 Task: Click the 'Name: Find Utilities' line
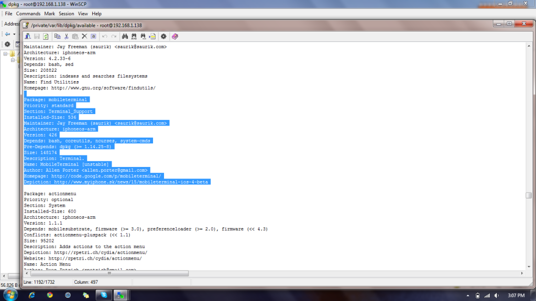[51, 82]
